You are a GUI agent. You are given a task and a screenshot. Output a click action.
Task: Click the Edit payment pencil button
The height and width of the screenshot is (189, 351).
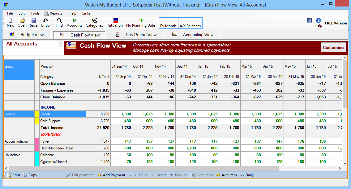point(80,175)
